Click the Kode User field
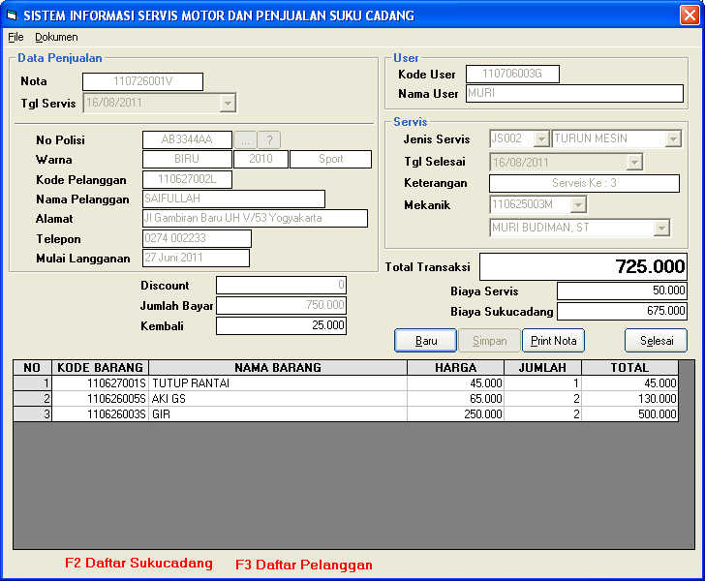Image resolution: width=705 pixels, height=581 pixels. coord(512,74)
